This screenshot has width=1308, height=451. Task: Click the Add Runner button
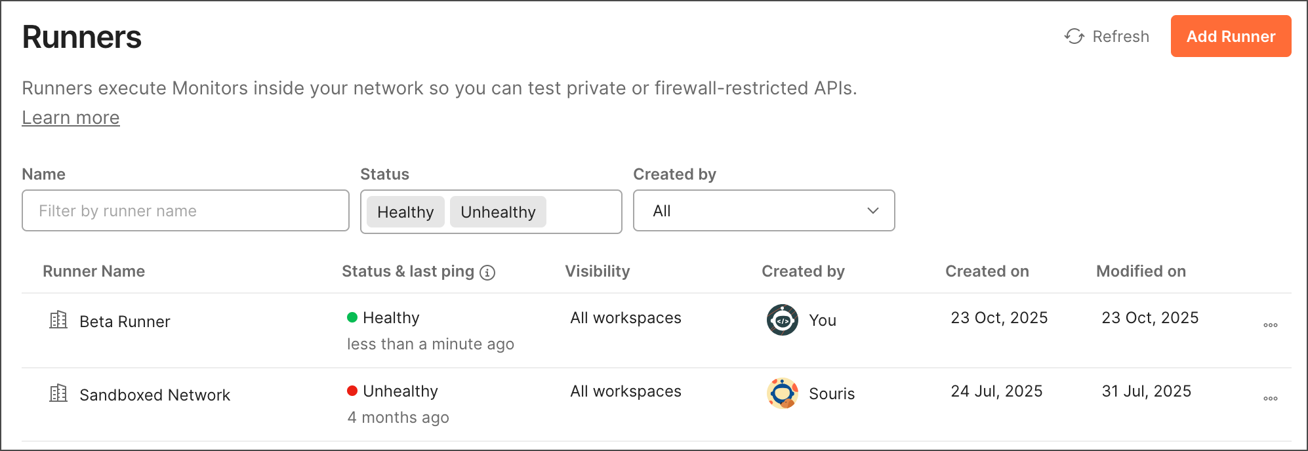[1231, 37]
